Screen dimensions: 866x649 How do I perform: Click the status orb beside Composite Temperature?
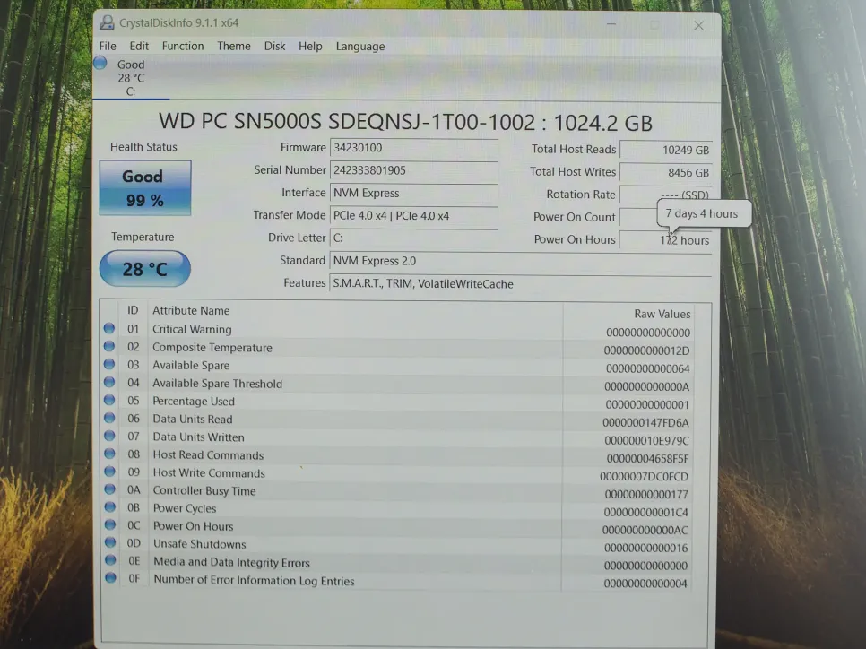109,347
